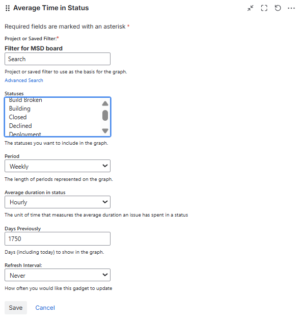
Task: Select Build Broken in the statuses list
Action: 25,100
